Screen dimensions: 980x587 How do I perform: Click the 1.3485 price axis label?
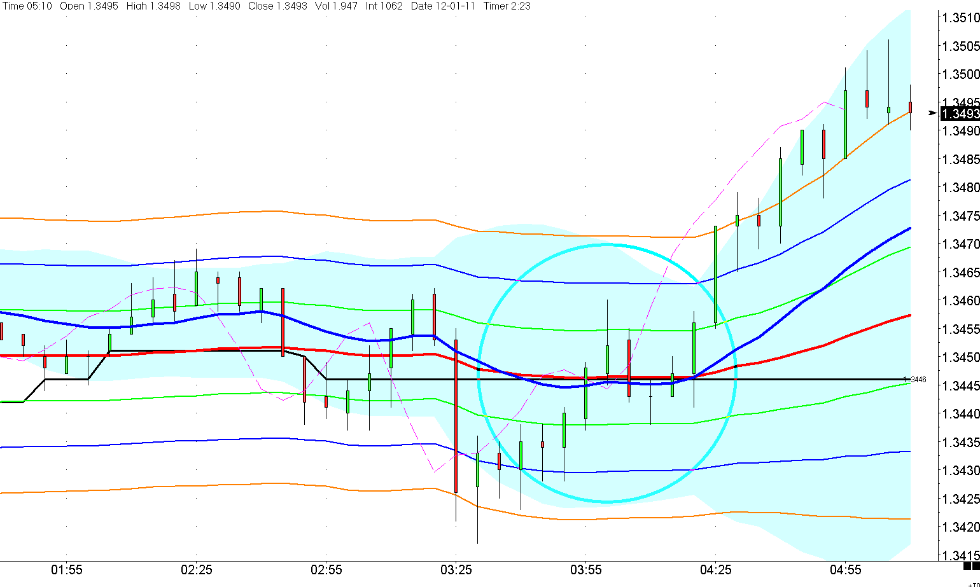coord(961,159)
